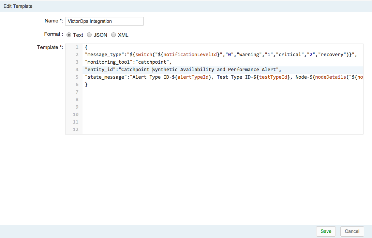Click the word Availability on line 4
This screenshot has height=238, width=372.
tap(197, 69)
